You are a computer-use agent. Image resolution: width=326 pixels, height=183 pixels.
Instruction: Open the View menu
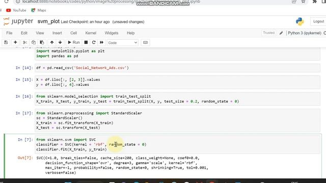40,33
